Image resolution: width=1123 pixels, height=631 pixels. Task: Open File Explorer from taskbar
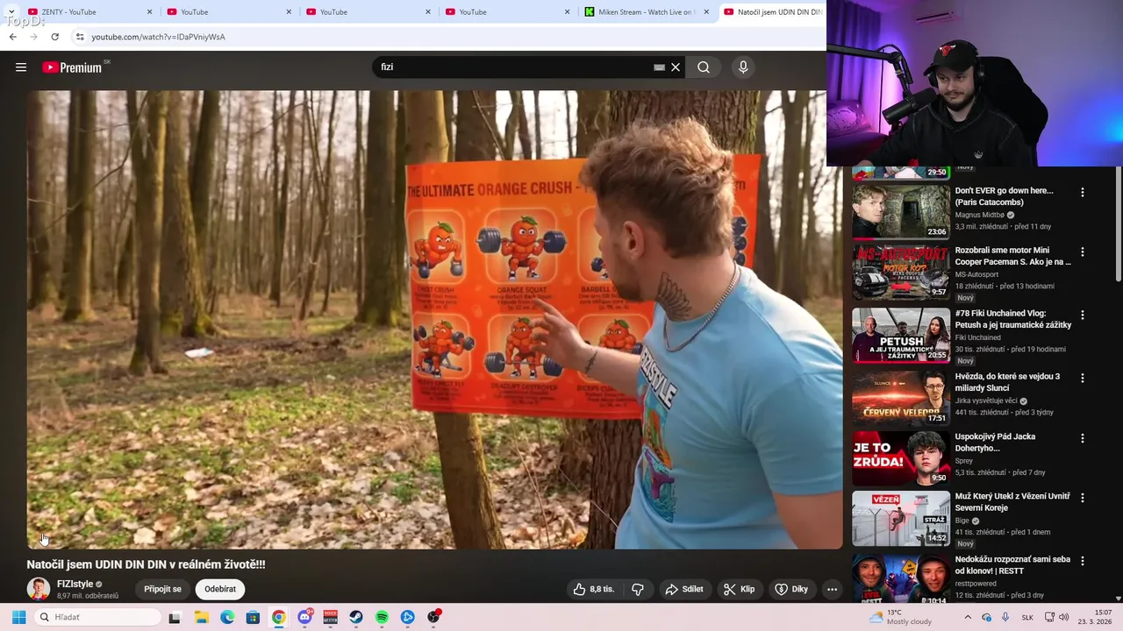[x=201, y=617]
